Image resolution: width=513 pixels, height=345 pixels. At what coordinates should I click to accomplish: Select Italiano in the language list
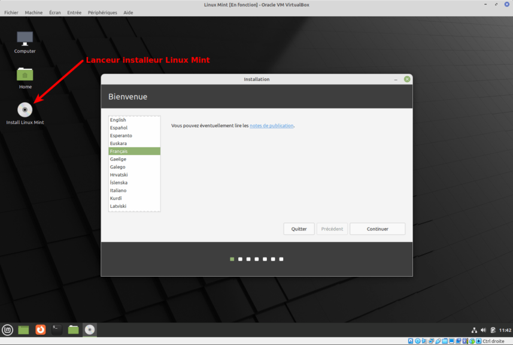tap(134, 190)
